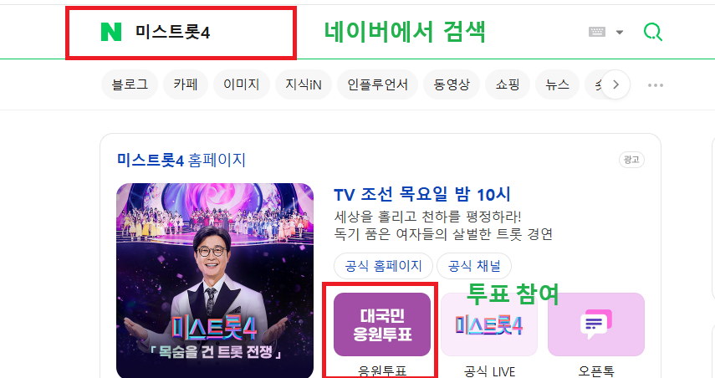
Task: Switch to the 카페 tab
Action: [x=186, y=84]
